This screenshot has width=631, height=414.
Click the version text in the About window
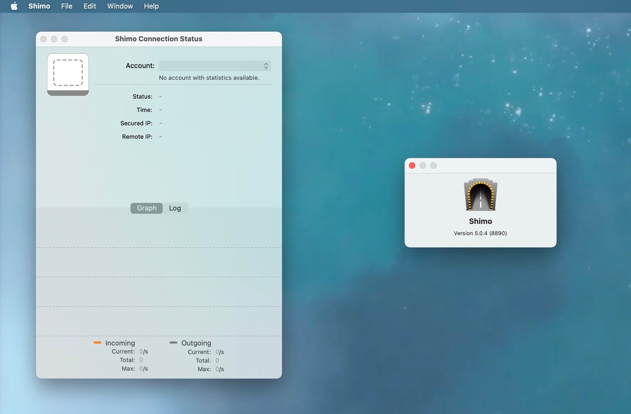pos(480,233)
